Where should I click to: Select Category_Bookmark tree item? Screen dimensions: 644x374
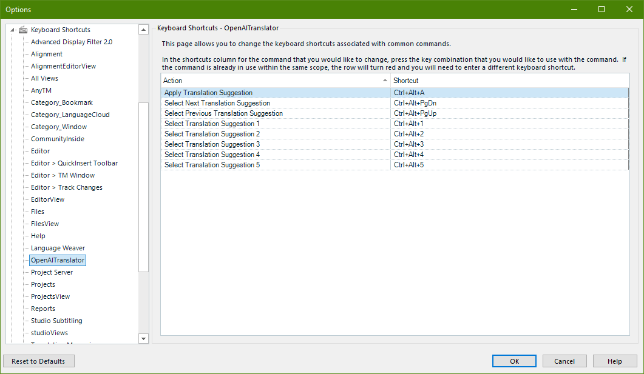pos(61,102)
